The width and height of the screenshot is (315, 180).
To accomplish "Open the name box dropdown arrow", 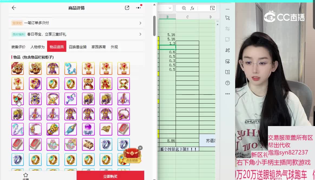I will (x=170, y=8).
